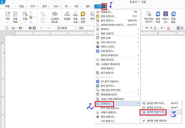
Task: Open 환경 설정(U)... menu entry
Action: coord(117,117)
